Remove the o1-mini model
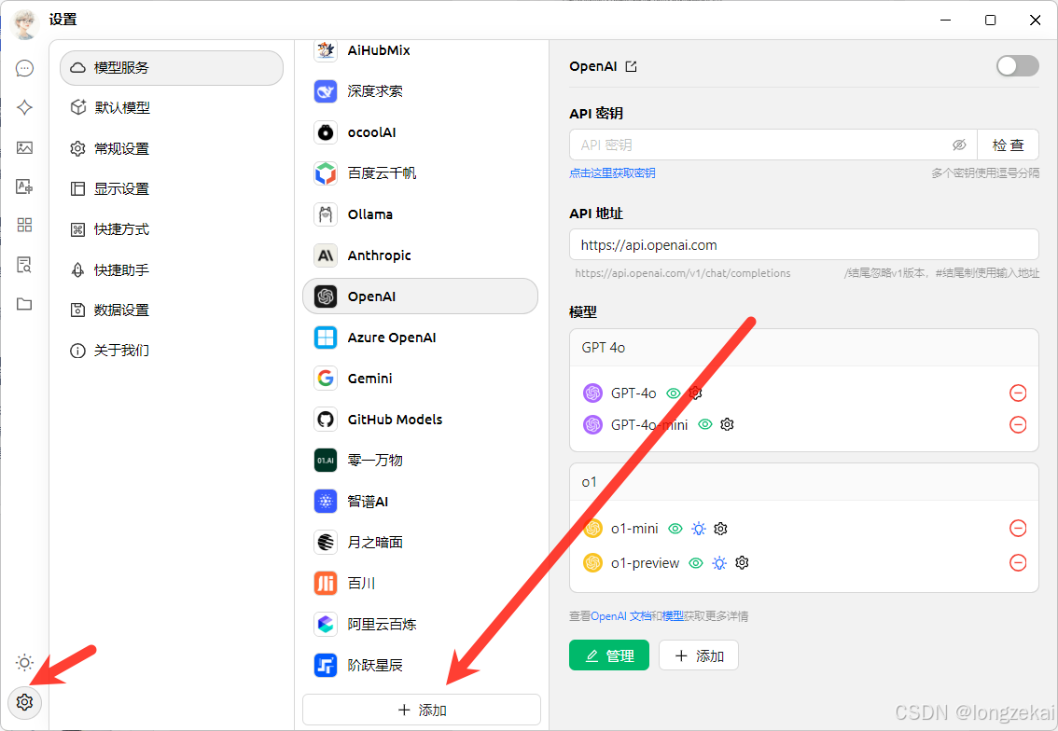The height and width of the screenshot is (731, 1058). 1018,528
